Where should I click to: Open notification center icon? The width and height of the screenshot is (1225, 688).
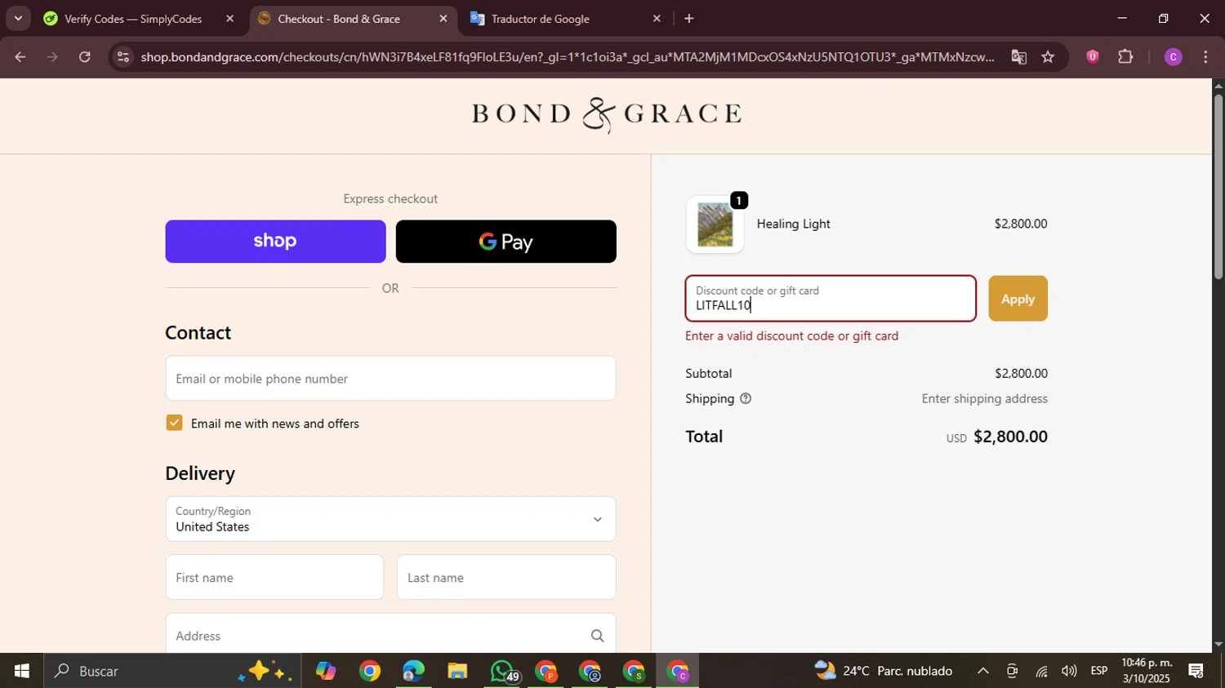(x=1196, y=672)
